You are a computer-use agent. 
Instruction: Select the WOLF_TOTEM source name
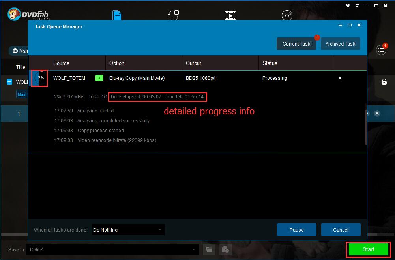(69, 78)
